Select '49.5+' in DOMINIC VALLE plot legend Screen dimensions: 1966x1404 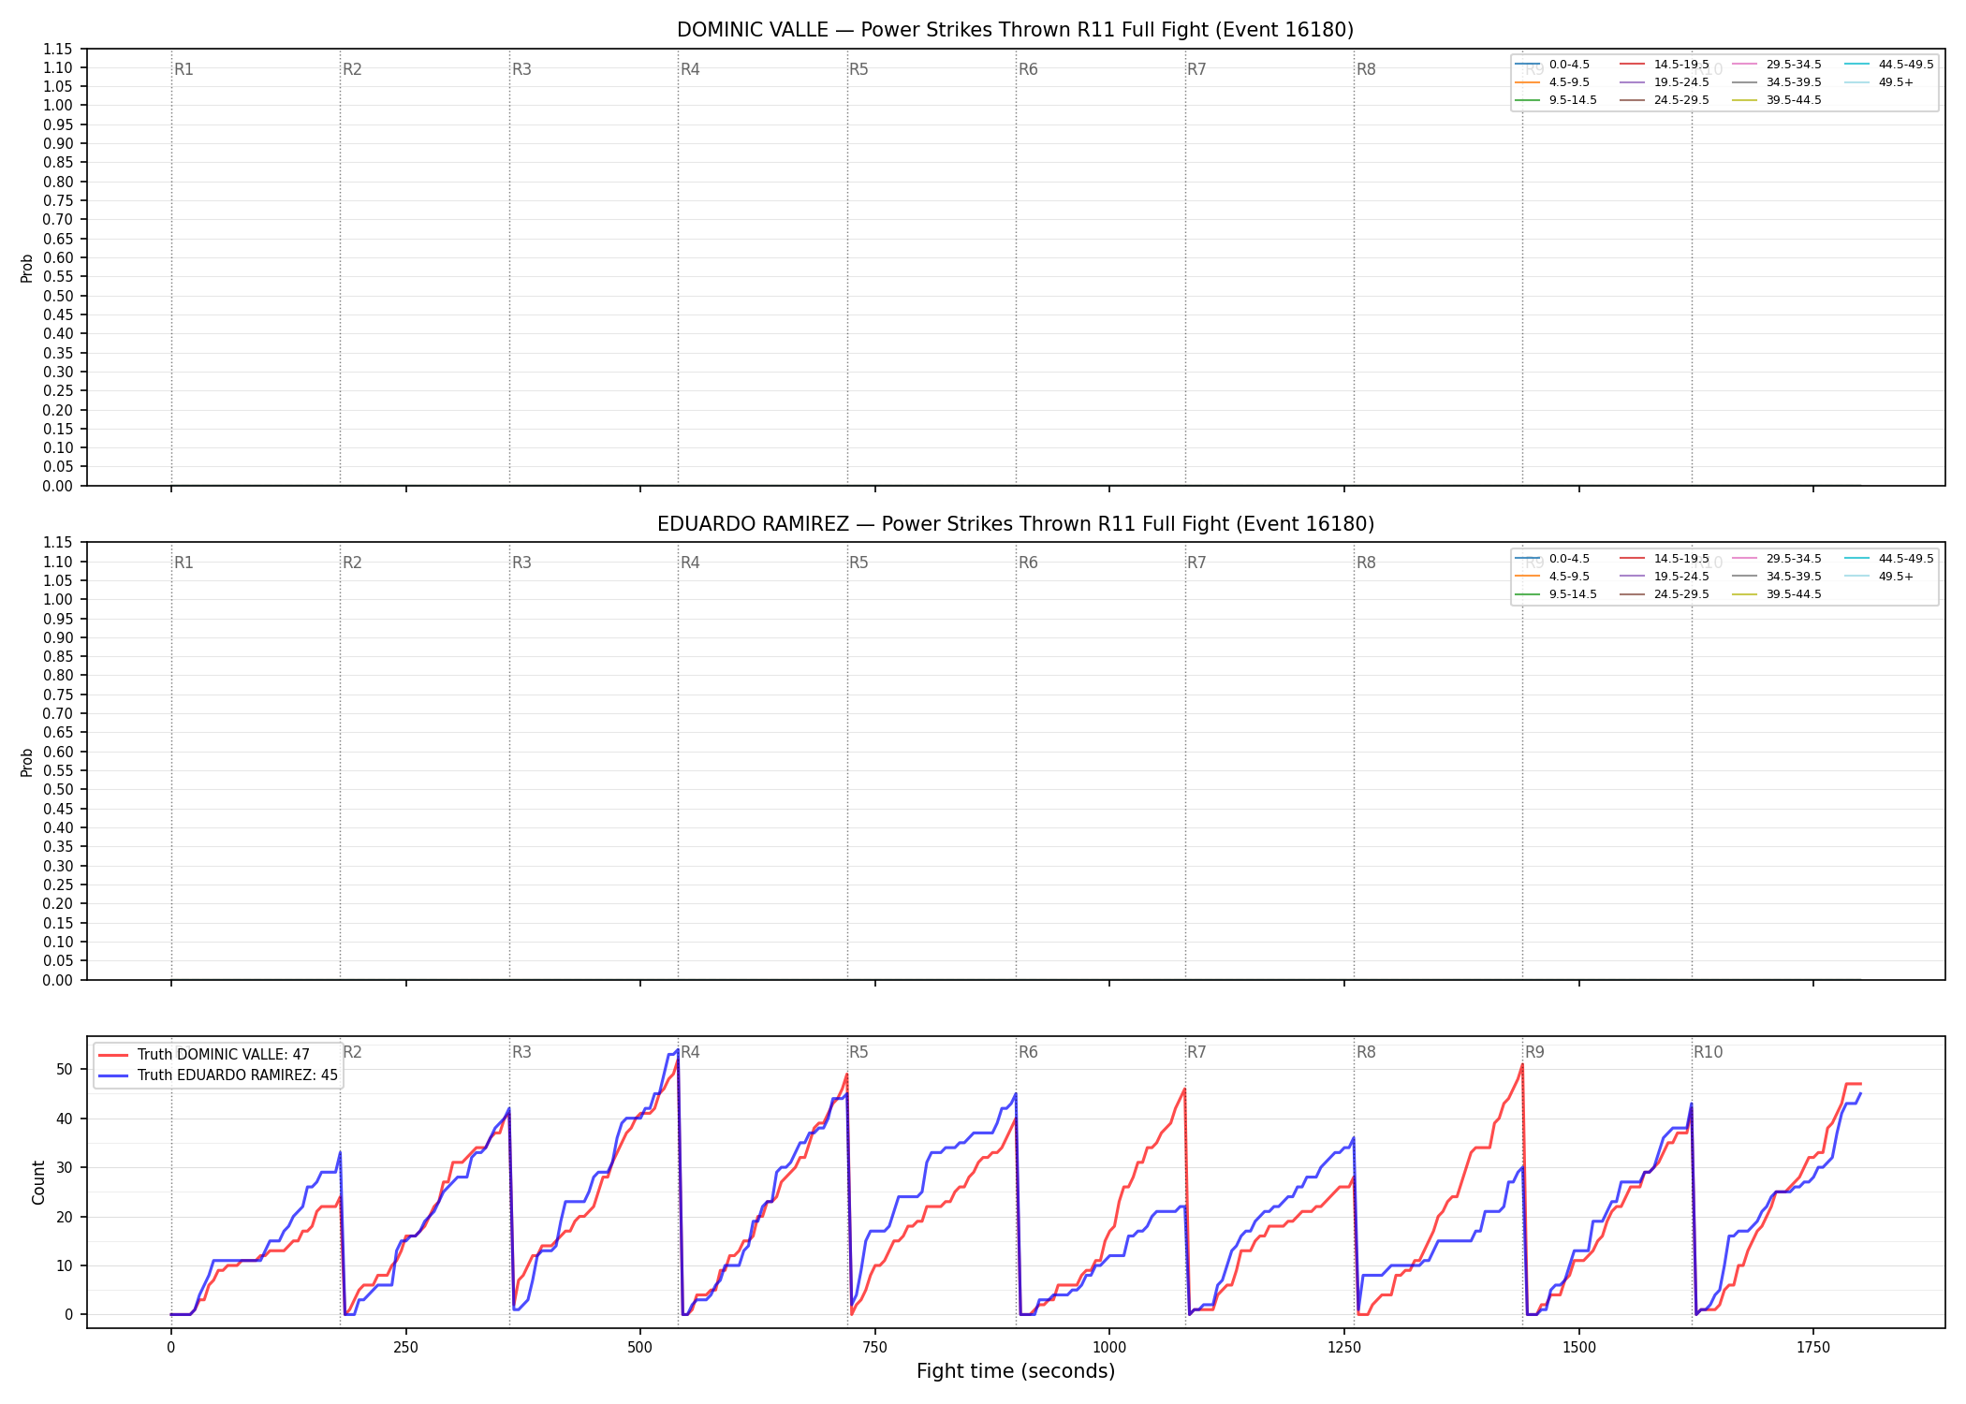(1896, 82)
